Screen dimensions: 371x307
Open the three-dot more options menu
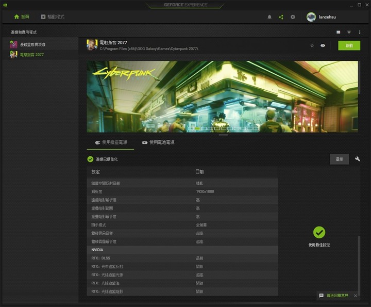pos(360,32)
